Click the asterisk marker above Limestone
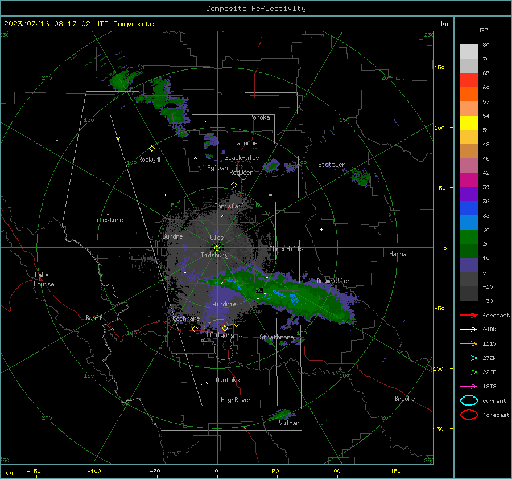512x479 pixels. point(108,215)
